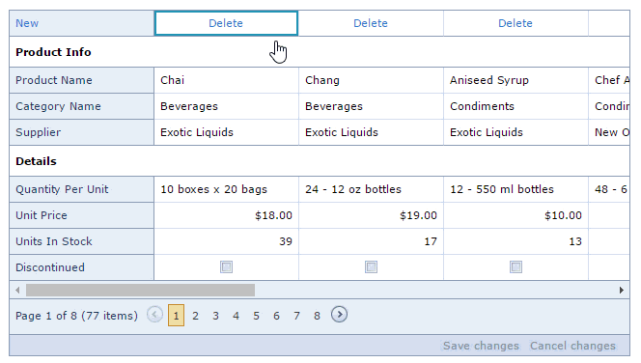Click the Chang product name cell
This screenshot has width=641, height=363.
[x=371, y=80]
